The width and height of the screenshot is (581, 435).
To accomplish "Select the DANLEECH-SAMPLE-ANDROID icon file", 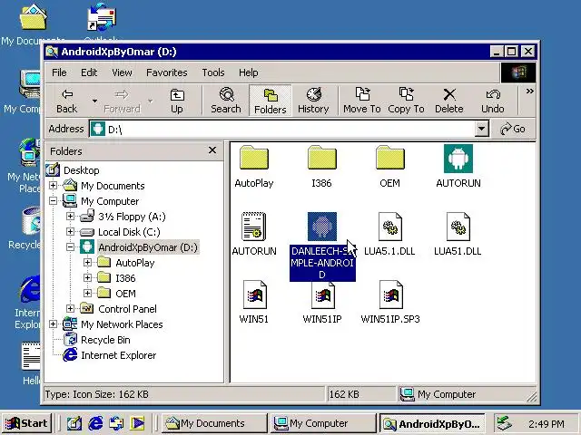I will click(x=322, y=246).
